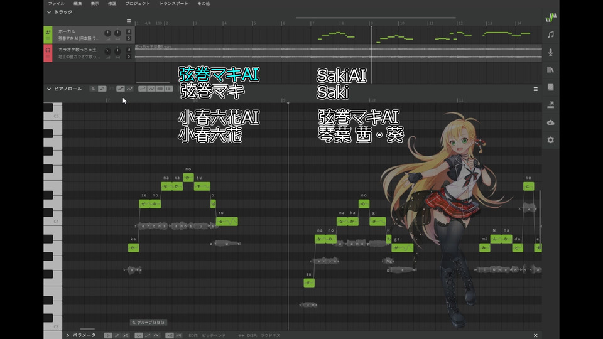
Task: Mute the ボーカル vocal track
Action: pos(129,31)
